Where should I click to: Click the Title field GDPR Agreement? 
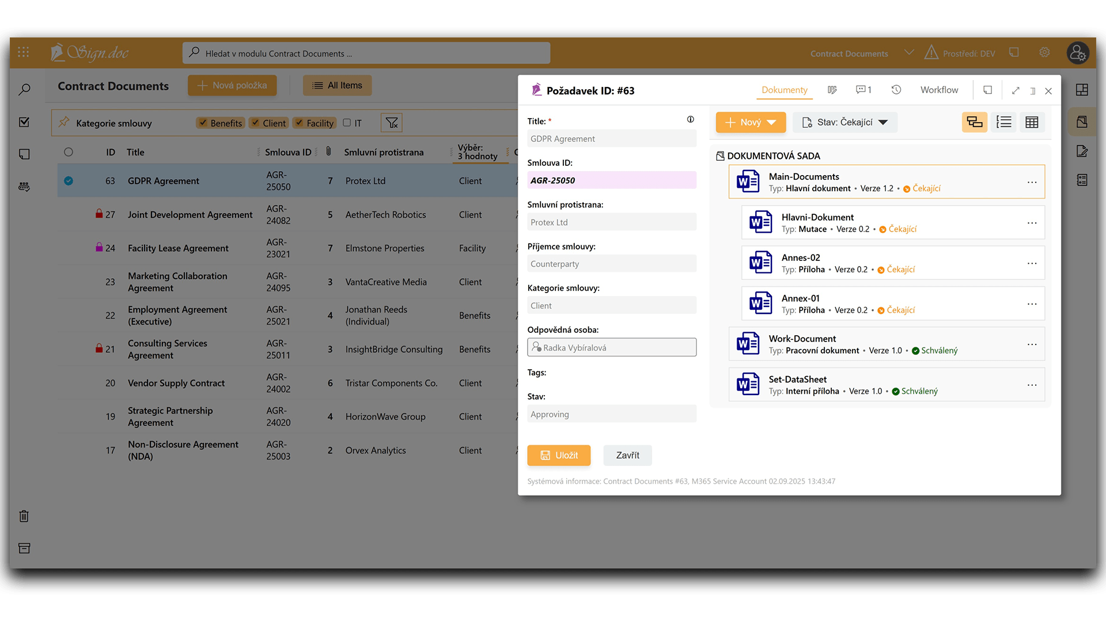pos(612,138)
